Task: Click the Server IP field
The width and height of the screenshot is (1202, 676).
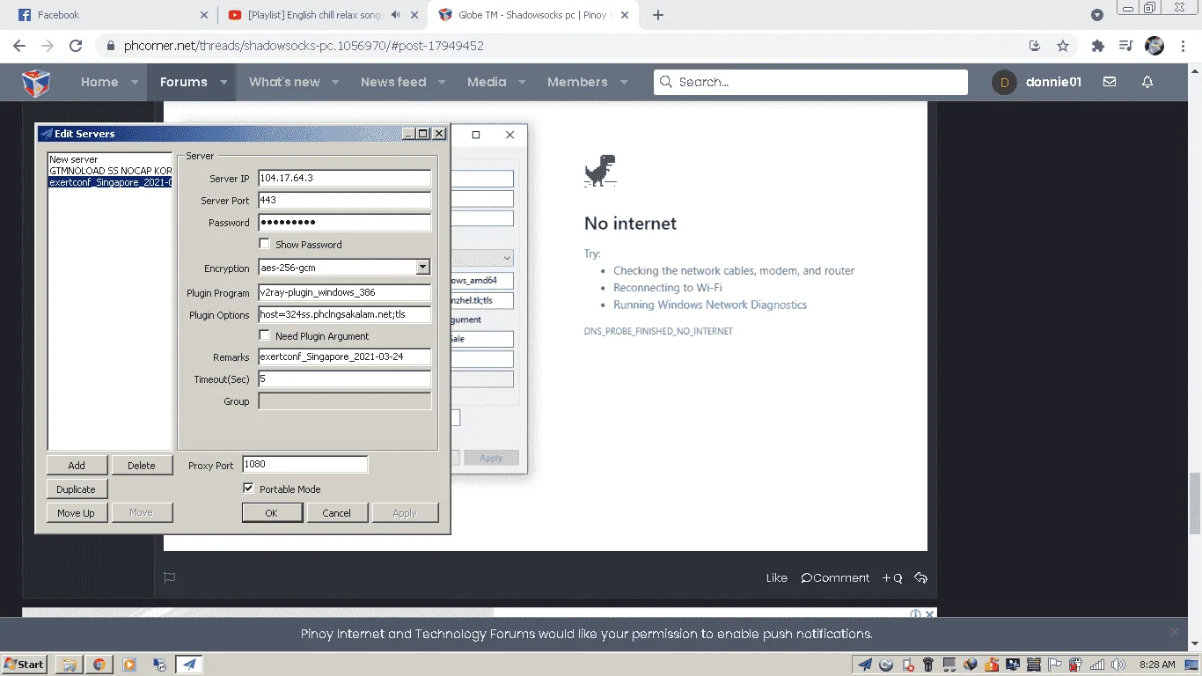Action: pyautogui.click(x=344, y=178)
